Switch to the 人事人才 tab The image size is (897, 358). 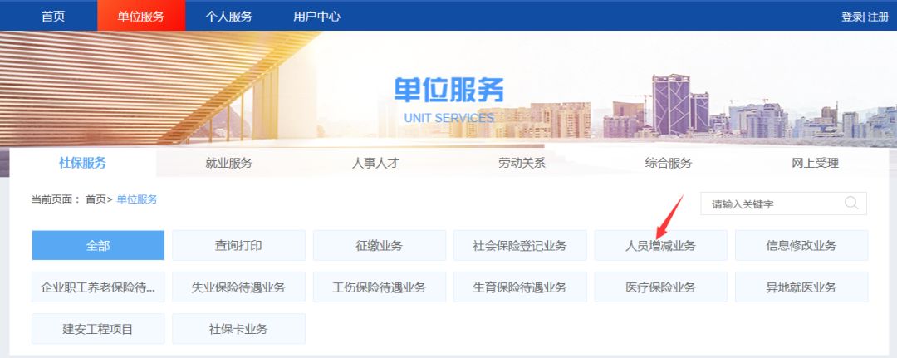pyautogui.click(x=375, y=163)
